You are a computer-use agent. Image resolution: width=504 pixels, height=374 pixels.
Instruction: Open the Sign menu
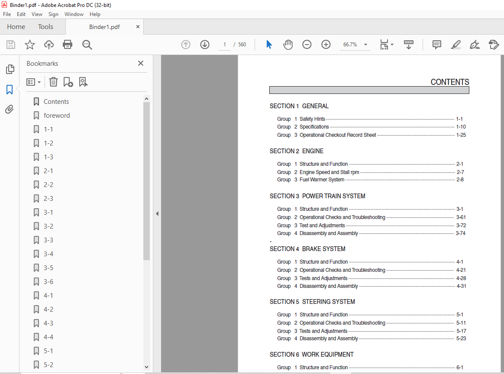coord(53,14)
